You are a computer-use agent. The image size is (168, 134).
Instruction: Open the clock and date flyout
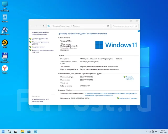(x=163, y=132)
